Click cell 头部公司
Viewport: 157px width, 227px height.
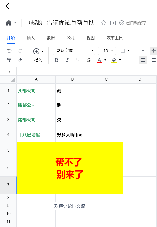point(36,91)
